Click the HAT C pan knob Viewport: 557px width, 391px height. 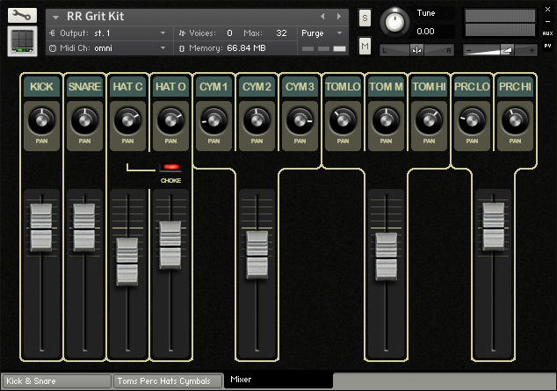127,121
